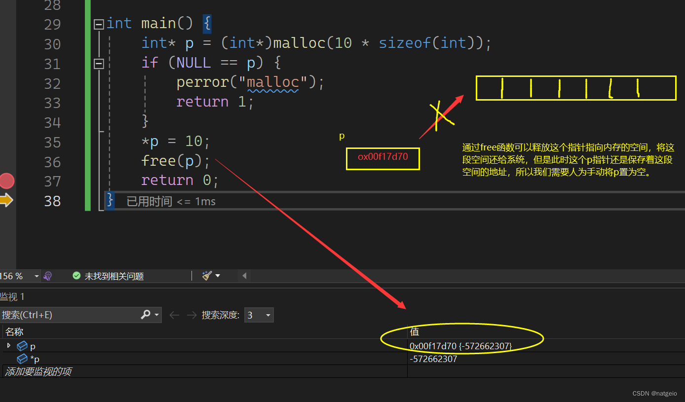
Task: Click the left triangle icon at the editor status bar
Action: [244, 276]
